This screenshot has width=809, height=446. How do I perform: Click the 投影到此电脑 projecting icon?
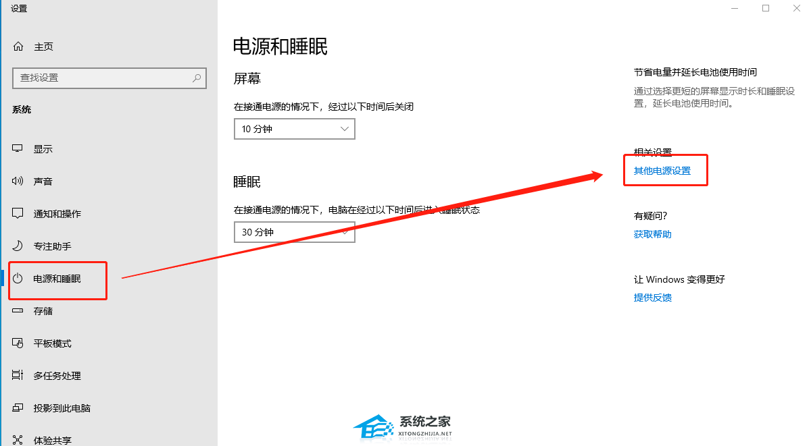[x=18, y=408]
